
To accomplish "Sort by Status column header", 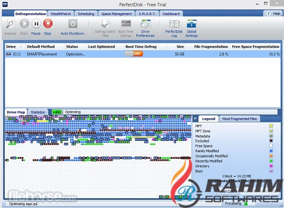I will click(x=76, y=47).
